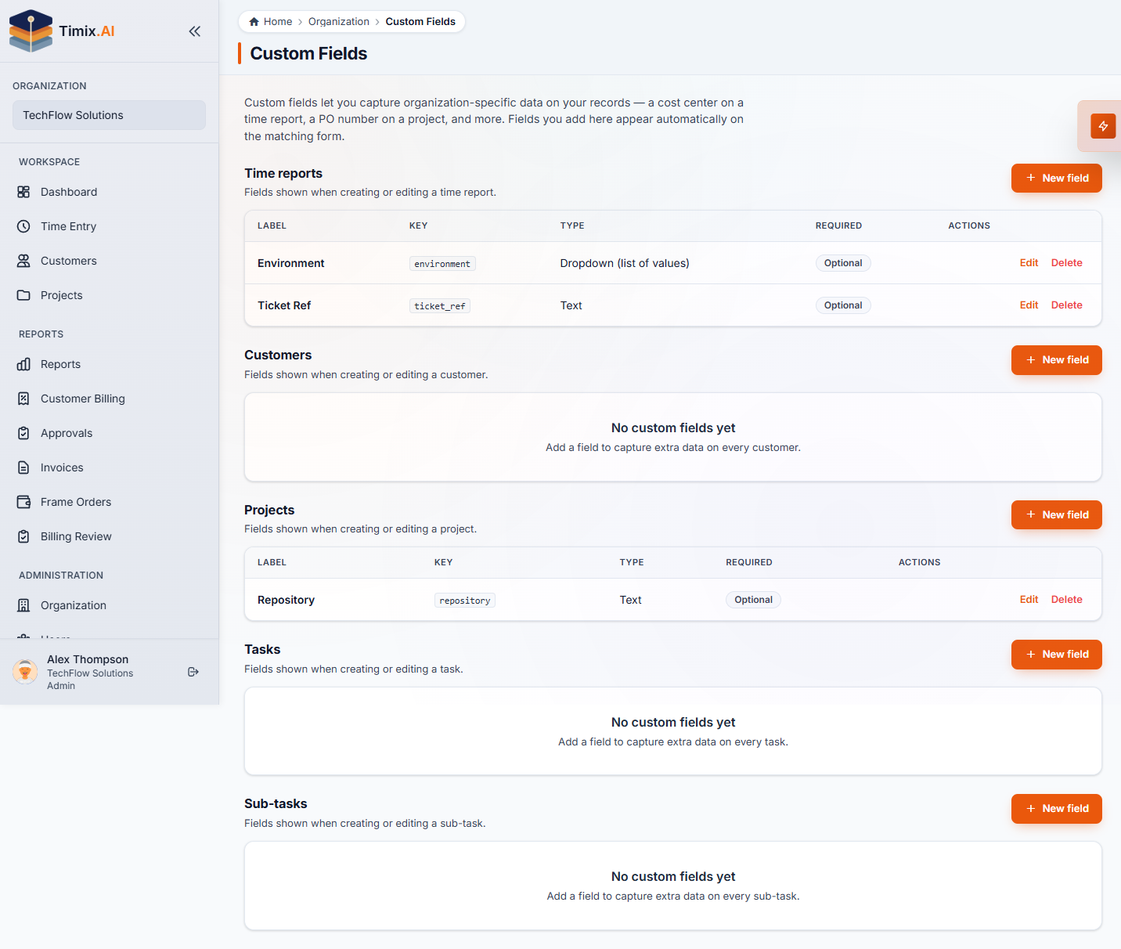Screen dimensions: 1121x949
Task: Click the 'Environment' label cell
Action: point(291,263)
